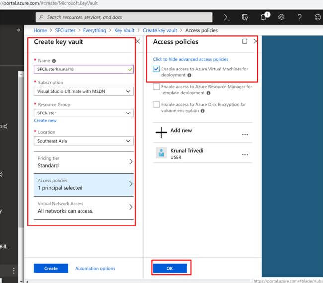323x283 pixels.
Task: Focus the key vault Name input field
Action: pos(83,69)
